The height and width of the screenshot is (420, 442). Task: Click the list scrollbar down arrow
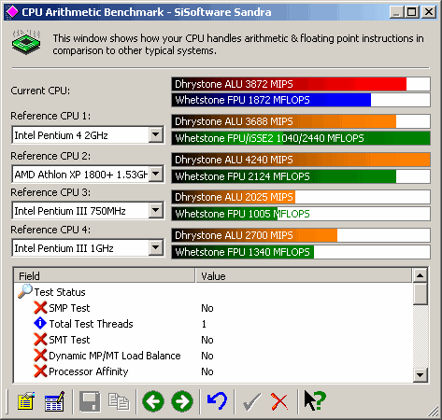coord(421,375)
